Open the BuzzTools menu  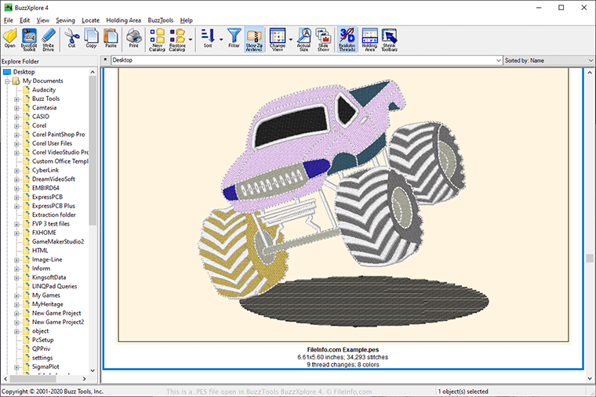point(161,20)
